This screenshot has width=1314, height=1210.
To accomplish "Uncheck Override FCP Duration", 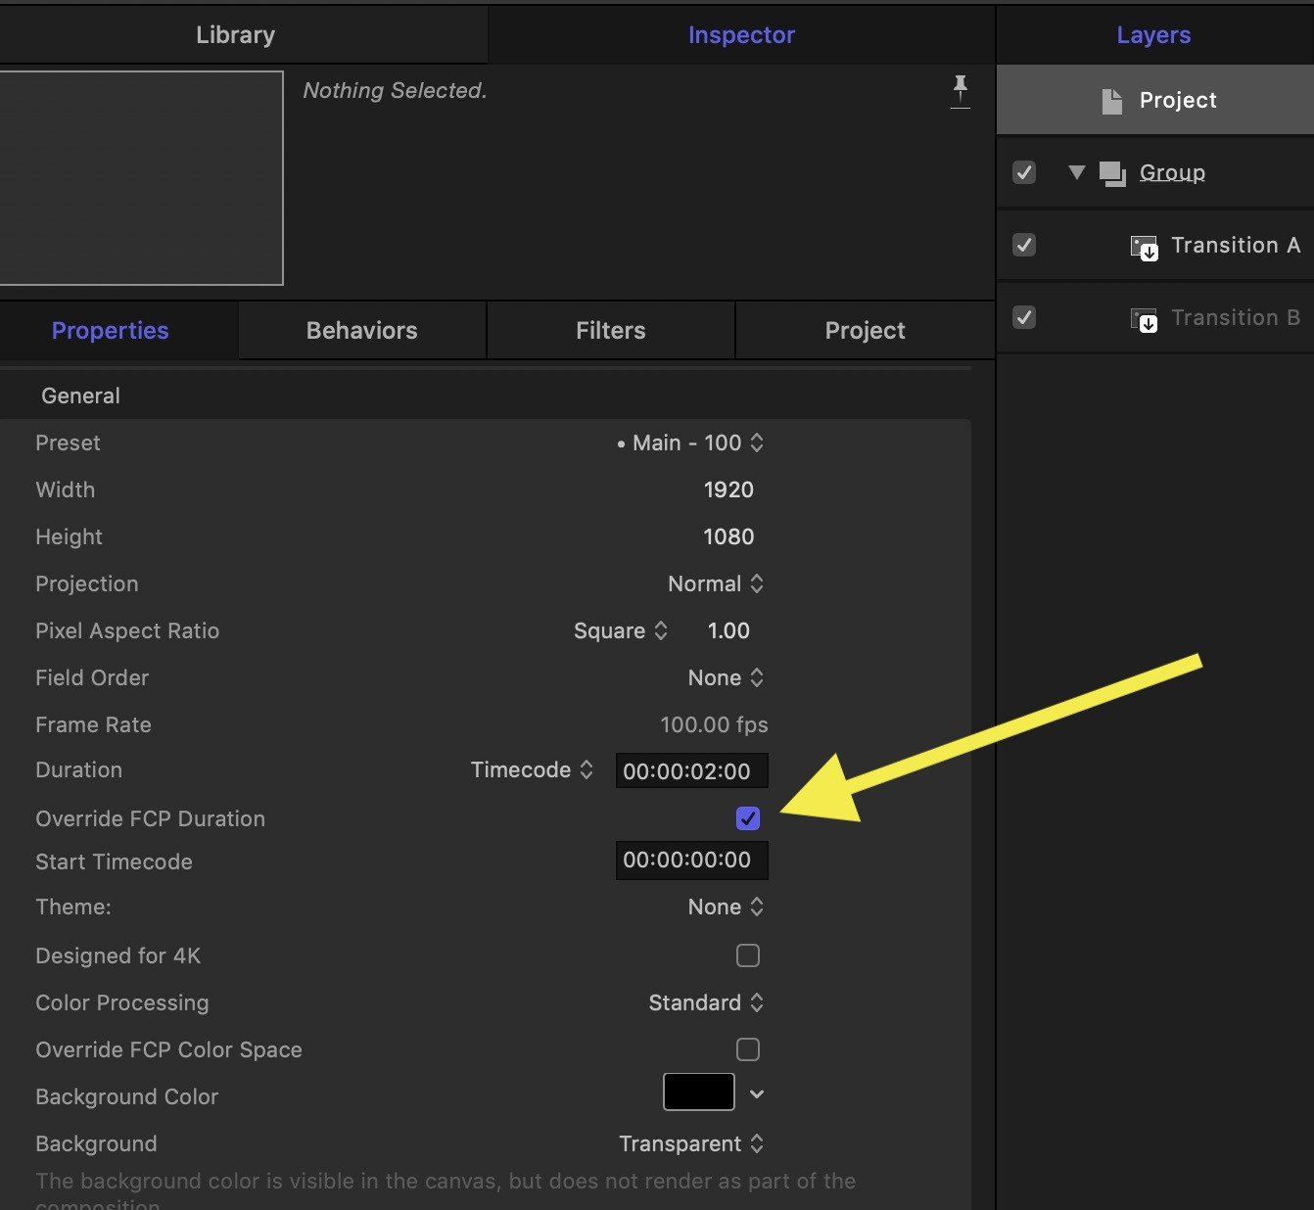I will tap(748, 818).
